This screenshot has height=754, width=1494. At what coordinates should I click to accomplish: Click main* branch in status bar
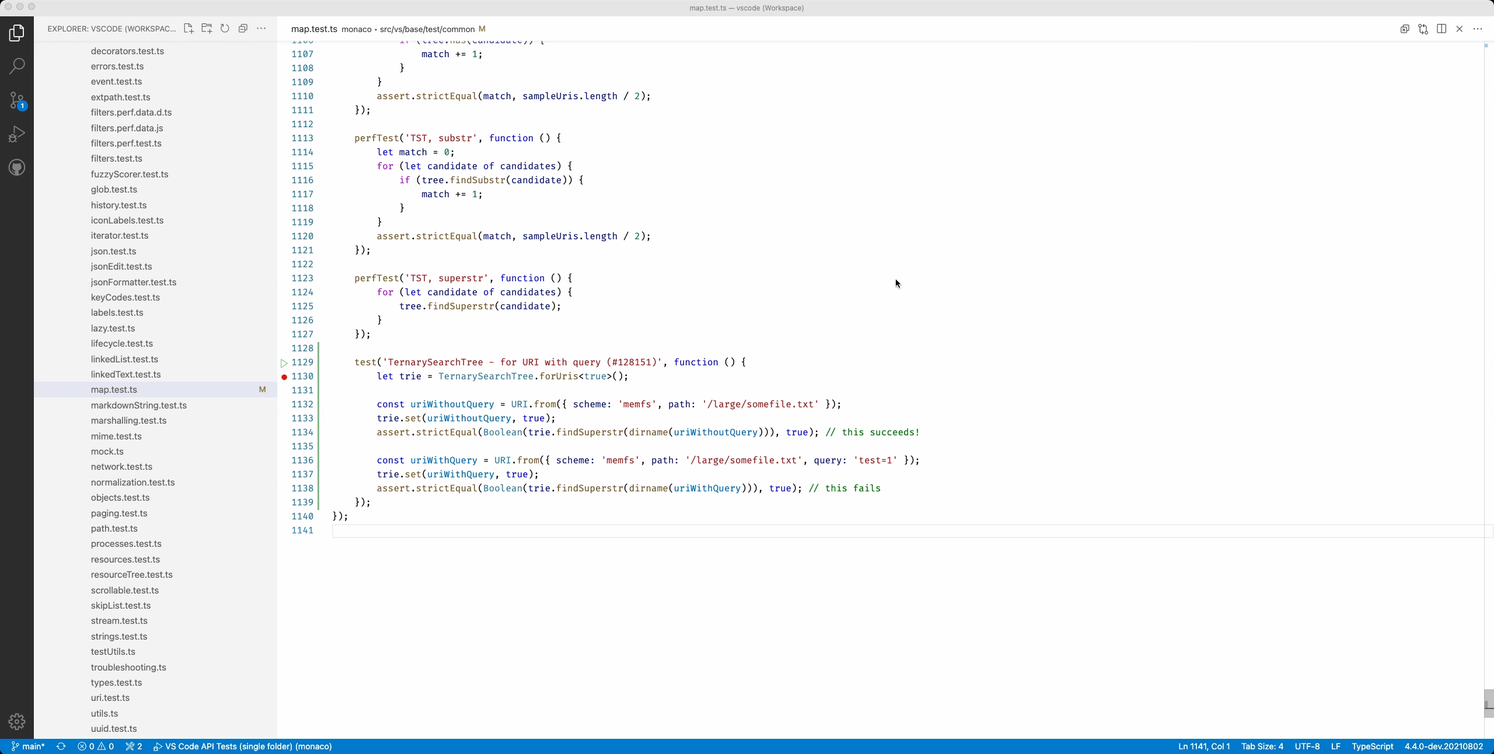28,746
